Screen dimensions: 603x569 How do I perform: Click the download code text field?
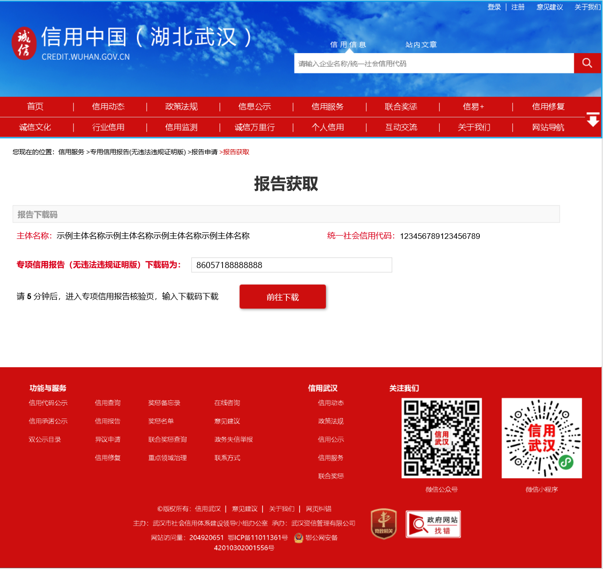click(291, 265)
